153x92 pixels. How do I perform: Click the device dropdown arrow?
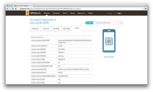point(121,23)
